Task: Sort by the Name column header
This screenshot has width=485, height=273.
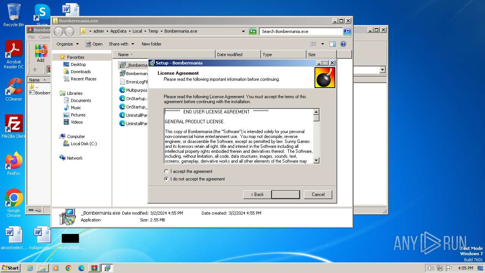Action: (165, 55)
